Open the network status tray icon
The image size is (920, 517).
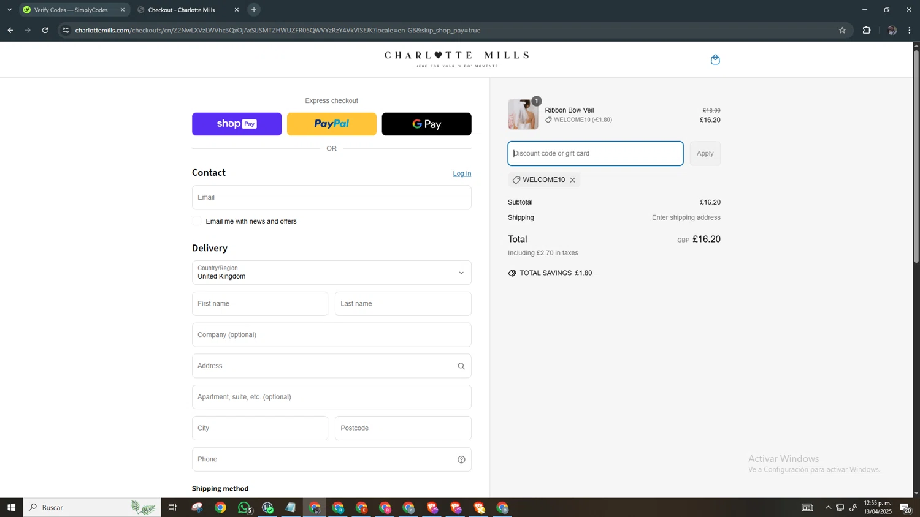tap(840, 507)
